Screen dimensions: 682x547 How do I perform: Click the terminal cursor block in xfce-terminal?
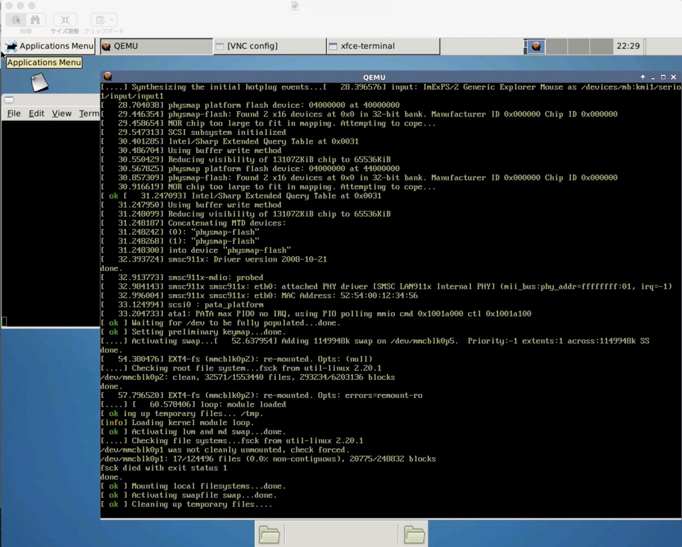5,321
